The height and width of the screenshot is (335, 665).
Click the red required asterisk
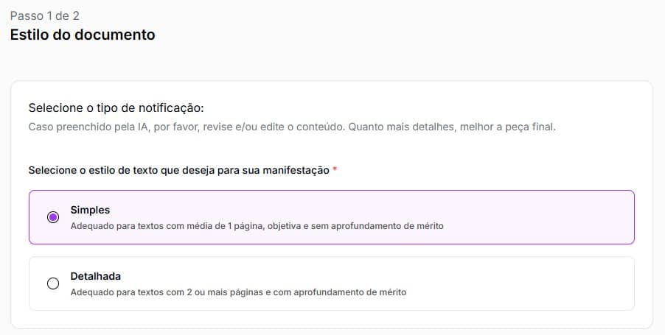335,170
